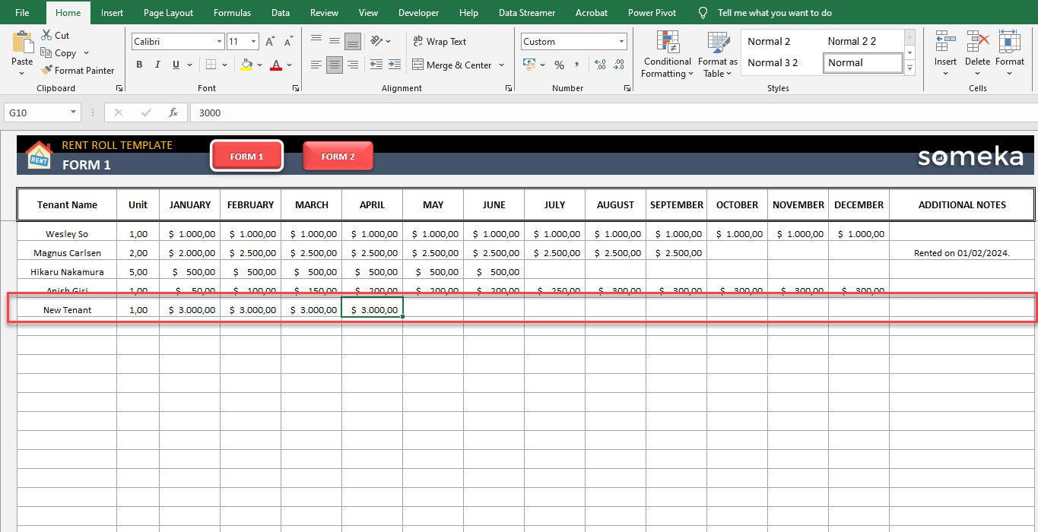1038x532 pixels.
Task: Enable Wrap Text for the selection
Action: coord(441,41)
